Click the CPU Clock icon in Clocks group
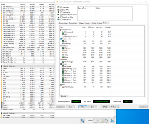The width and height of the screenshot is (149, 124). [63, 66]
